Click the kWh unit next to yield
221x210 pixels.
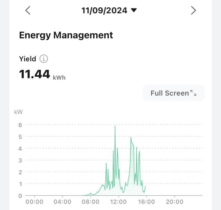point(59,78)
